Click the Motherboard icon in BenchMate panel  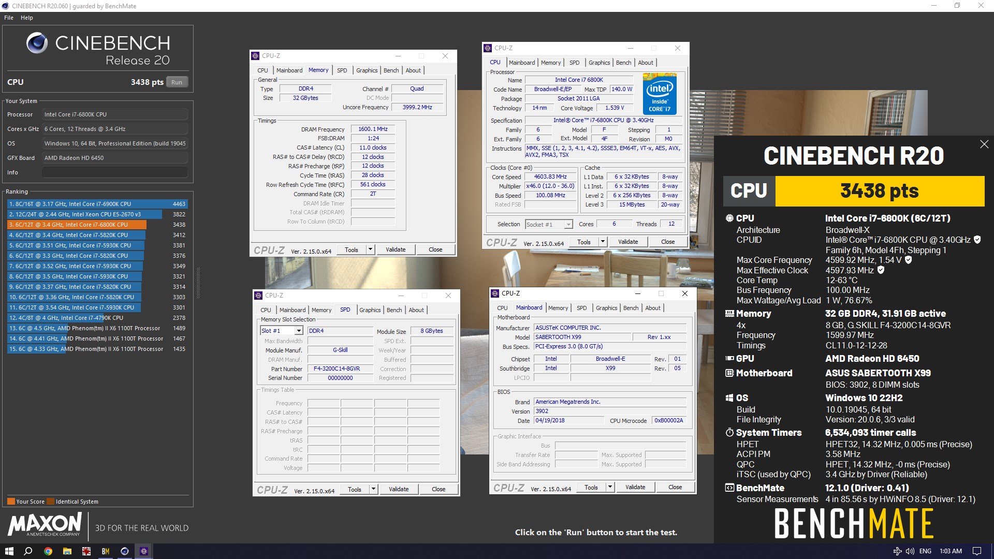729,373
